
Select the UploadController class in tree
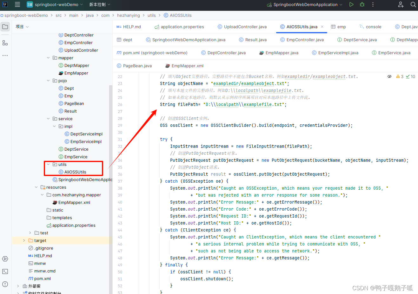78,50
